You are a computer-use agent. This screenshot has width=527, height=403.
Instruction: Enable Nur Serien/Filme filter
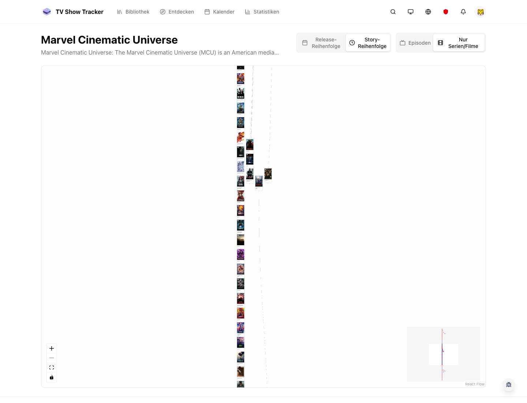459,42
